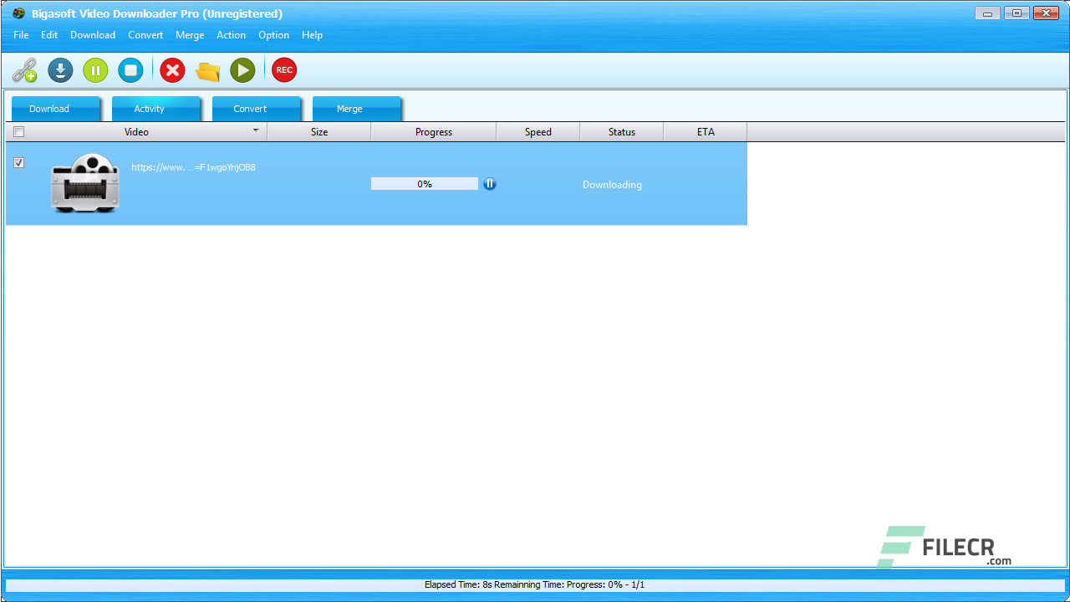Sort by the ETA column header
1070x602 pixels.
[x=706, y=132]
